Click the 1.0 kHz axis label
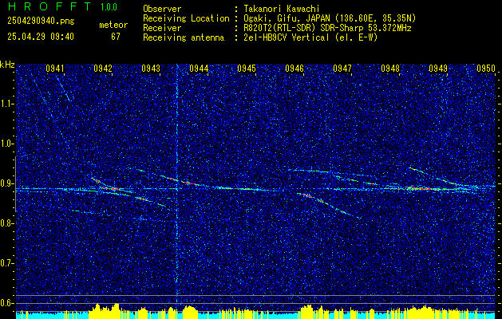Screen dimensions: 502x319 (x=6, y=144)
